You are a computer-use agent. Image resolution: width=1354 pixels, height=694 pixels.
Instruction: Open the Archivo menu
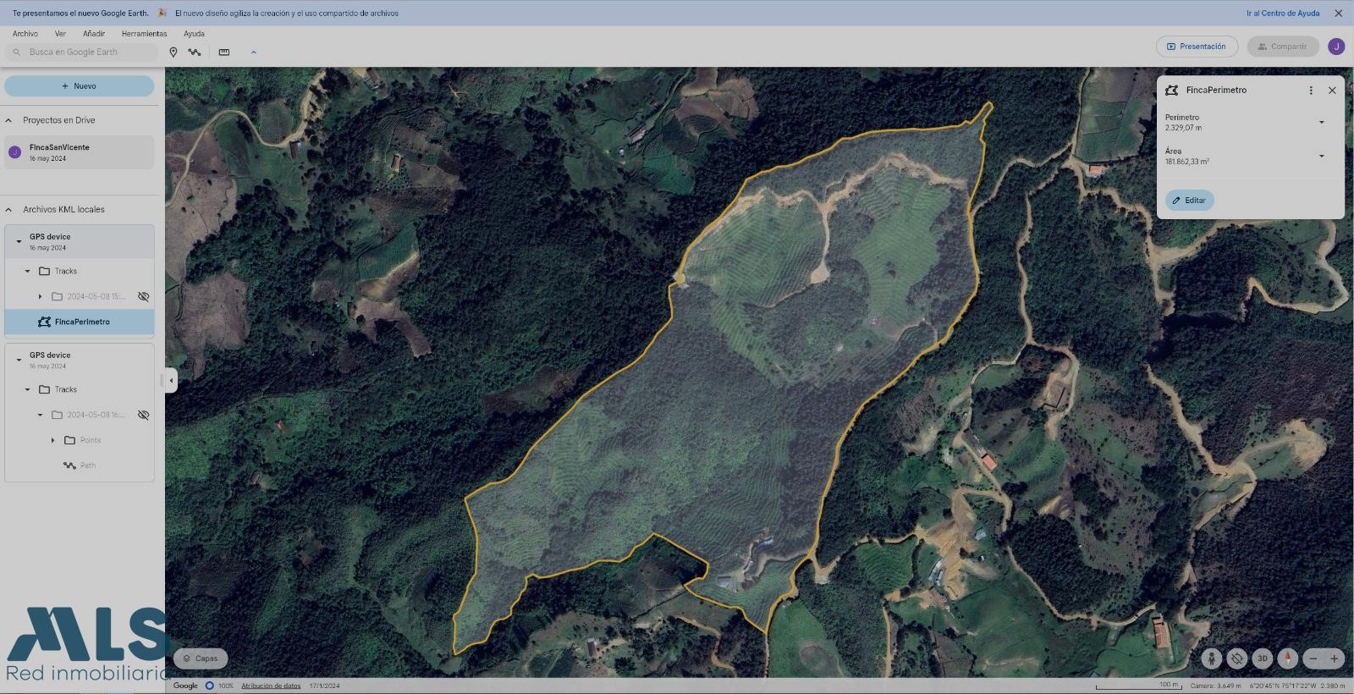pyautogui.click(x=25, y=34)
